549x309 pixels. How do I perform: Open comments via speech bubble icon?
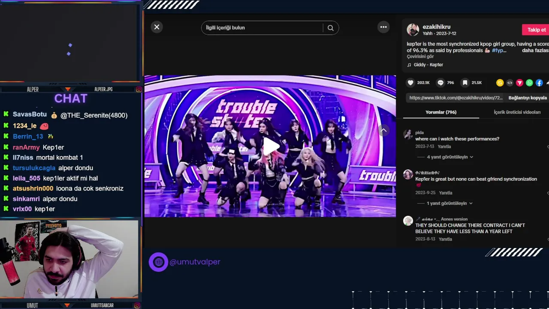440,83
